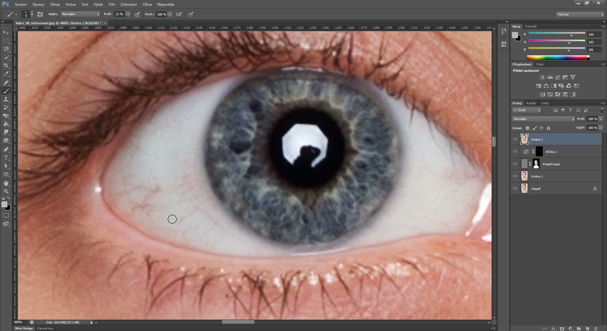Image resolution: width=607 pixels, height=331 pixels.
Task: Select the Vrstva 1 layer thumbnail
Action: point(524,176)
